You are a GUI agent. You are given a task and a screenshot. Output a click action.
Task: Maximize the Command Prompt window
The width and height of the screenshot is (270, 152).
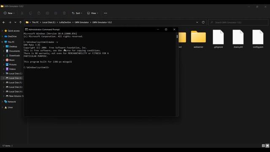point(166,30)
